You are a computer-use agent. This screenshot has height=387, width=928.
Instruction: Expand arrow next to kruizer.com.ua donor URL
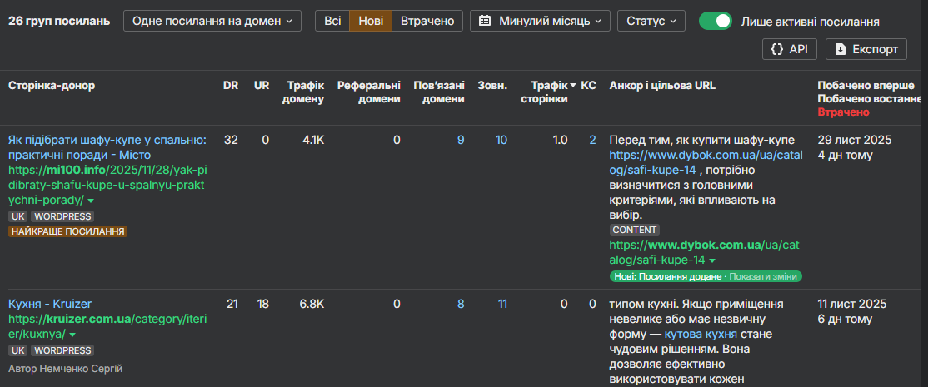click(72, 335)
